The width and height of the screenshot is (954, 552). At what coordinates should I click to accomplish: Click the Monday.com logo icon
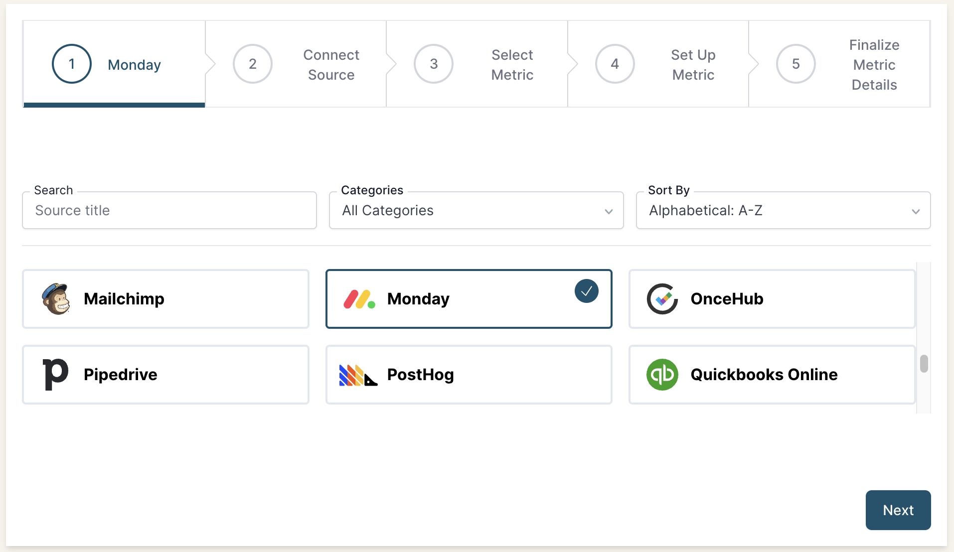(358, 299)
